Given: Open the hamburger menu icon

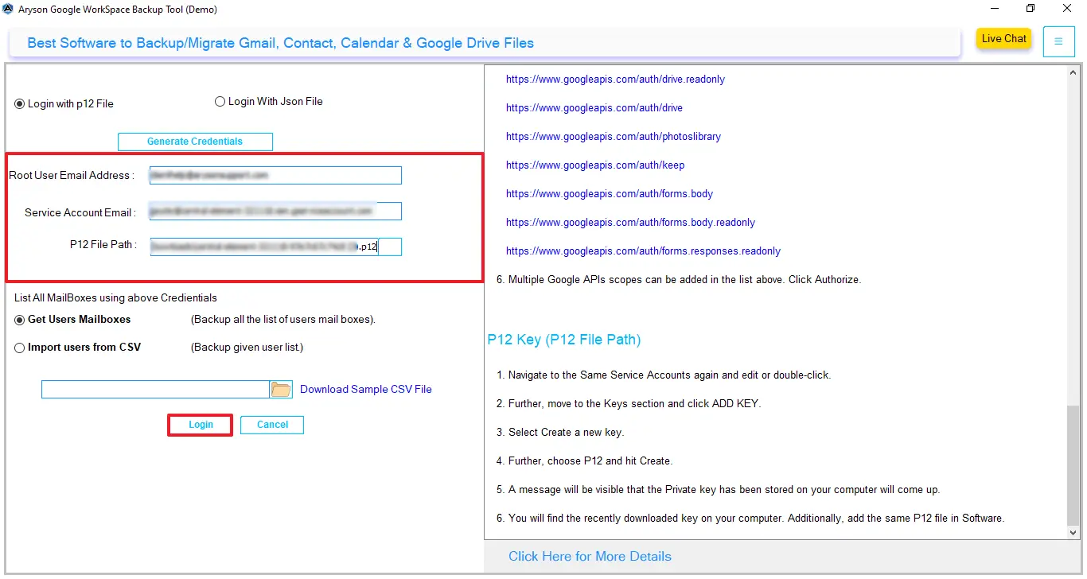Looking at the screenshot, I should click(x=1058, y=41).
